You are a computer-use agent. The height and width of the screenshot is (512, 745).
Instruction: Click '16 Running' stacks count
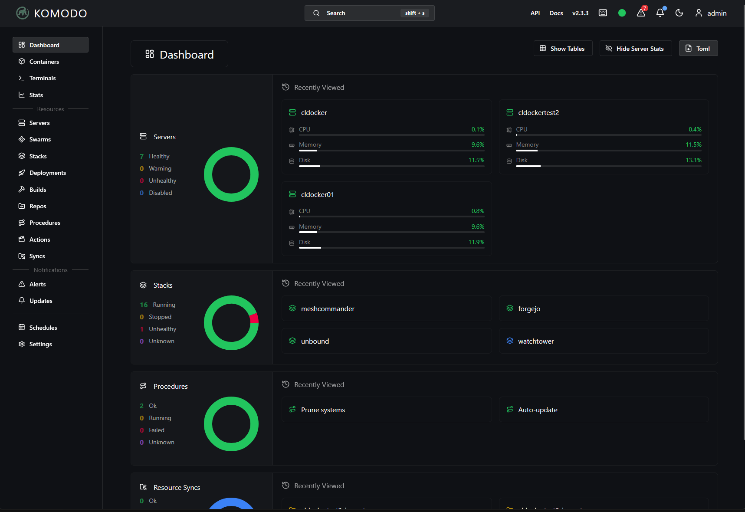click(158, 305)
